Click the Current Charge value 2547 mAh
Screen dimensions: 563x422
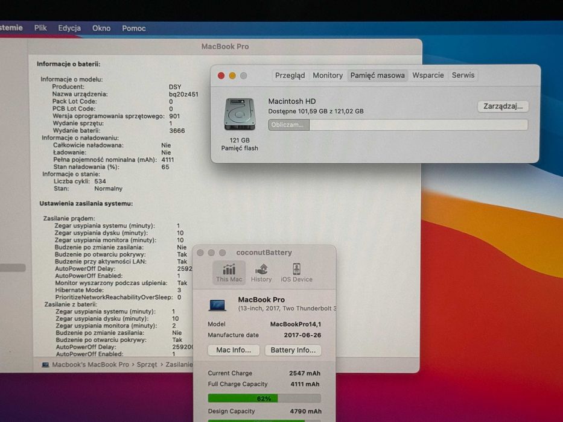click(x=305, y=373)
